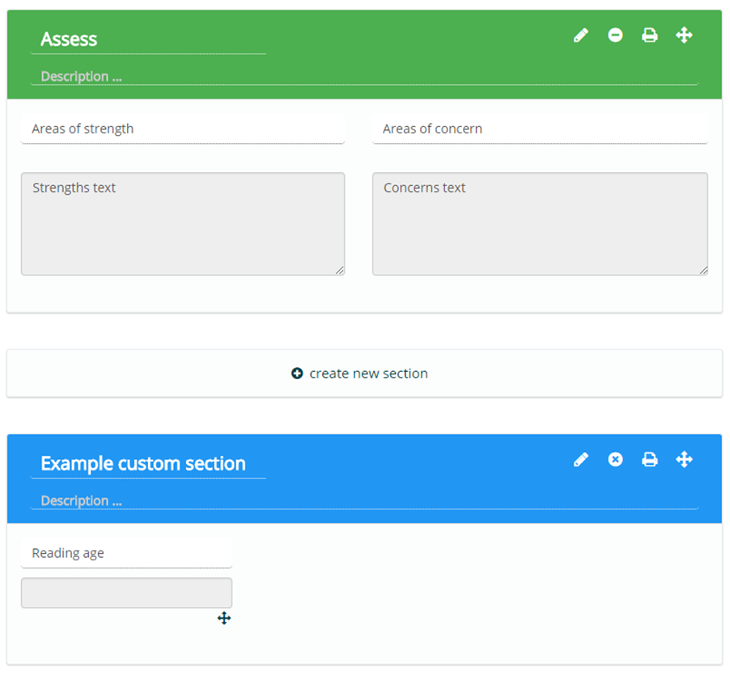Click the empty input box under Reading age

click(x=126, y=593)
